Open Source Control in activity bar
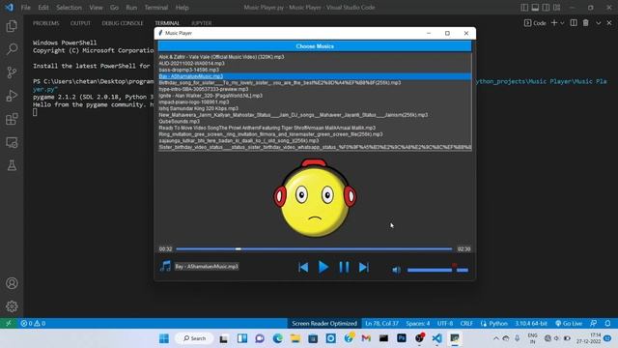Viewport: 618px width, 348px height. [x=12, y=72]
